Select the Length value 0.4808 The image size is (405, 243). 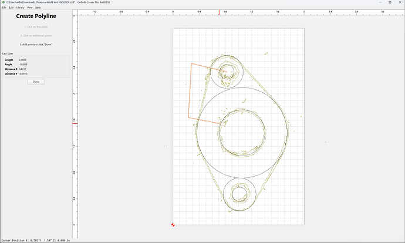[22, 60]
